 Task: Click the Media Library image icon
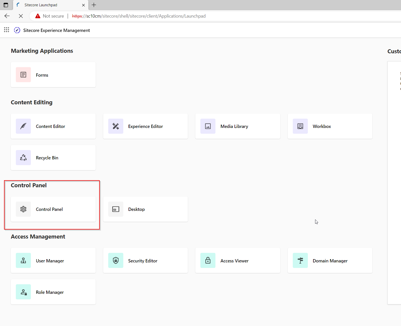[208, 126]
